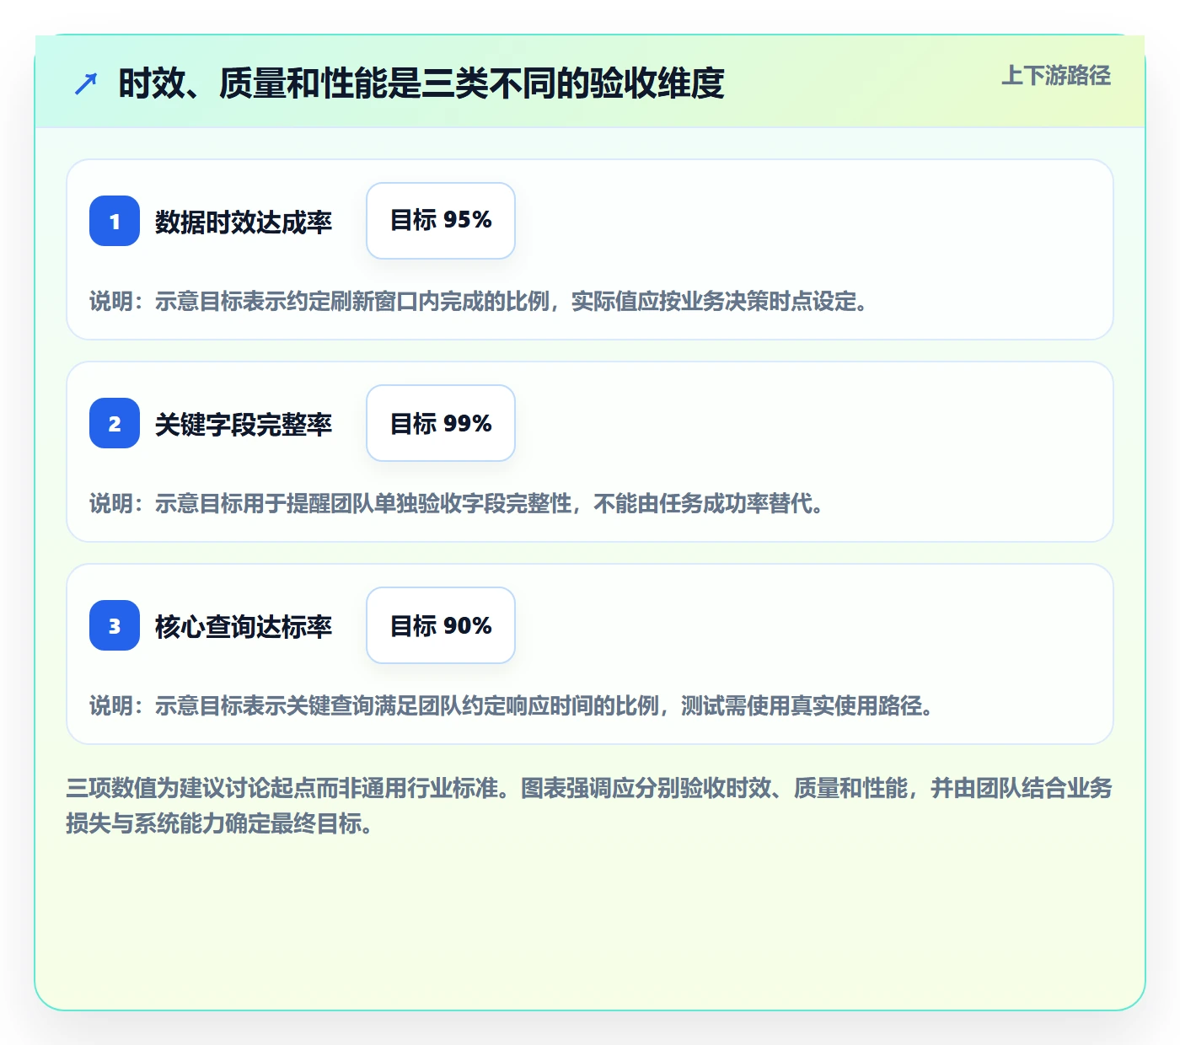Click the footer paragraph starting 三项数值为建议讨论起点
Image resolution: width=1180 pixels, height=1045 pixels.
[589, 806]
